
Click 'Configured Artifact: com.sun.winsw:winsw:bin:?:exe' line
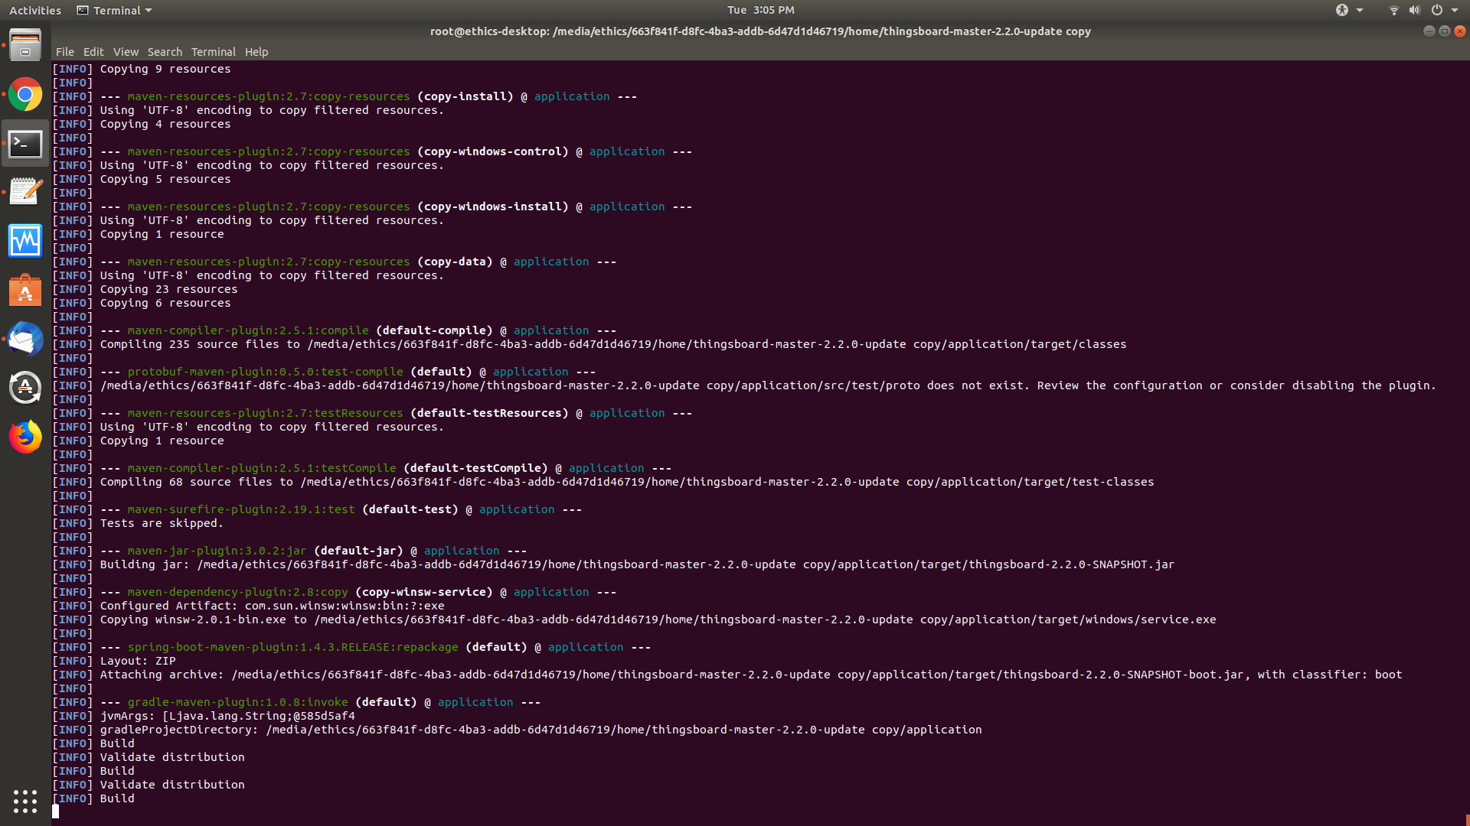point(248,606)
